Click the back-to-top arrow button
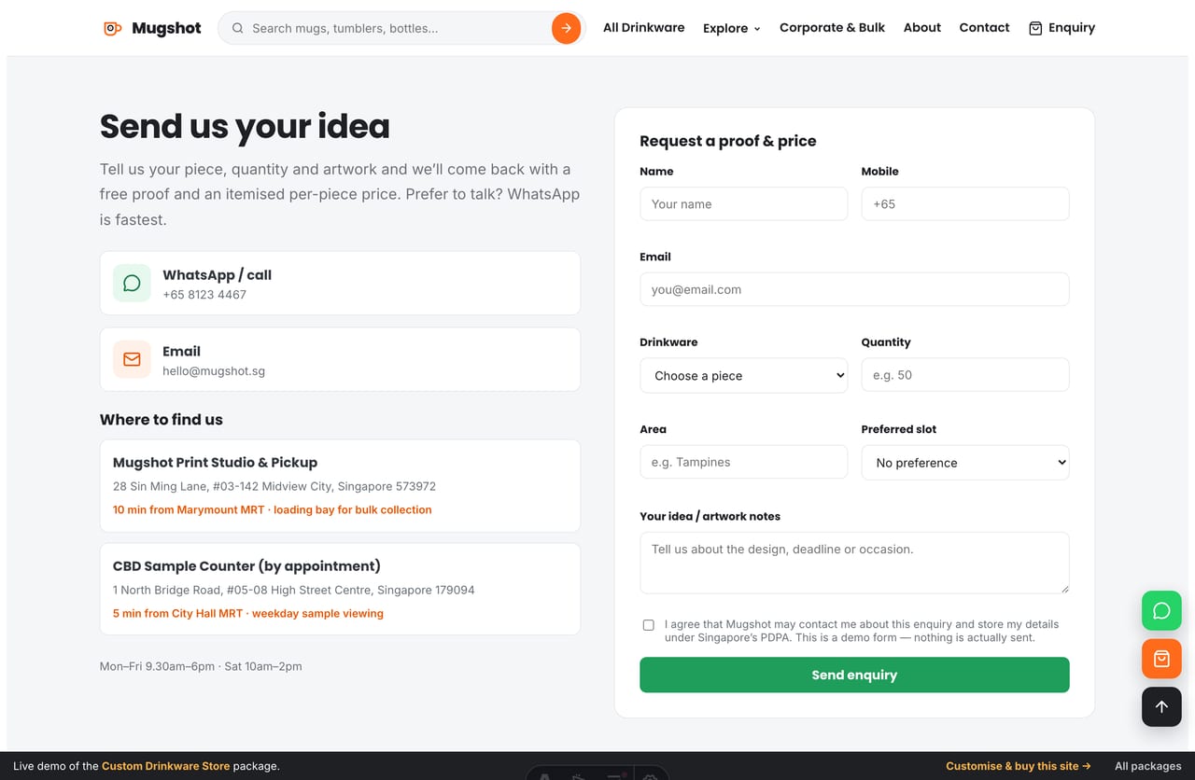The width and height of the screenshot is (1195, 780). [1161, 706]
